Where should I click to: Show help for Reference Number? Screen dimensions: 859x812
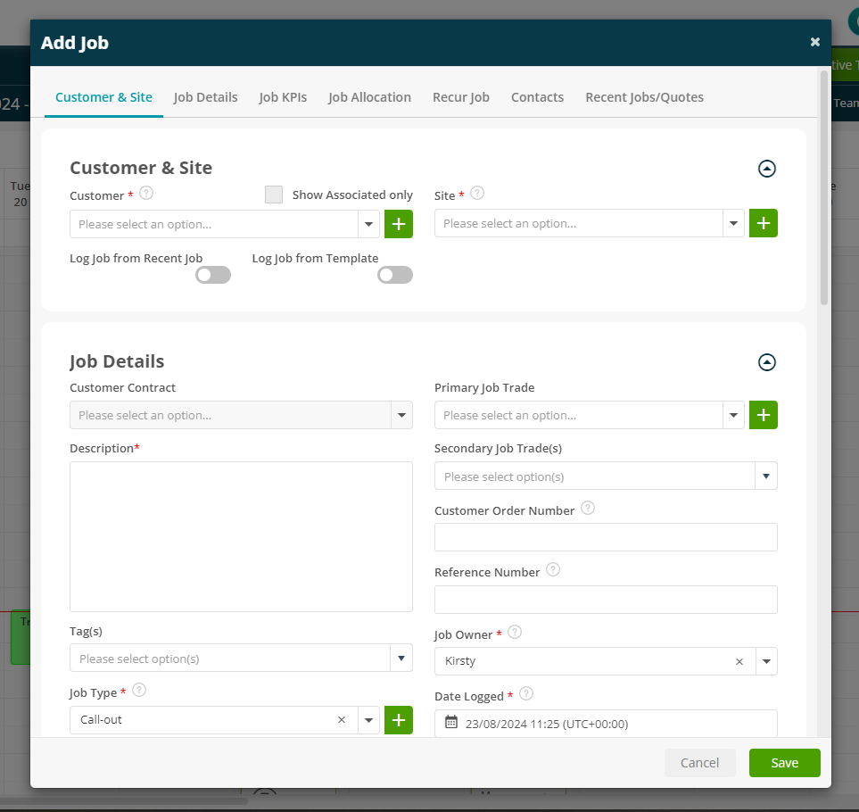pyautogui.click(x=553, y=570)
